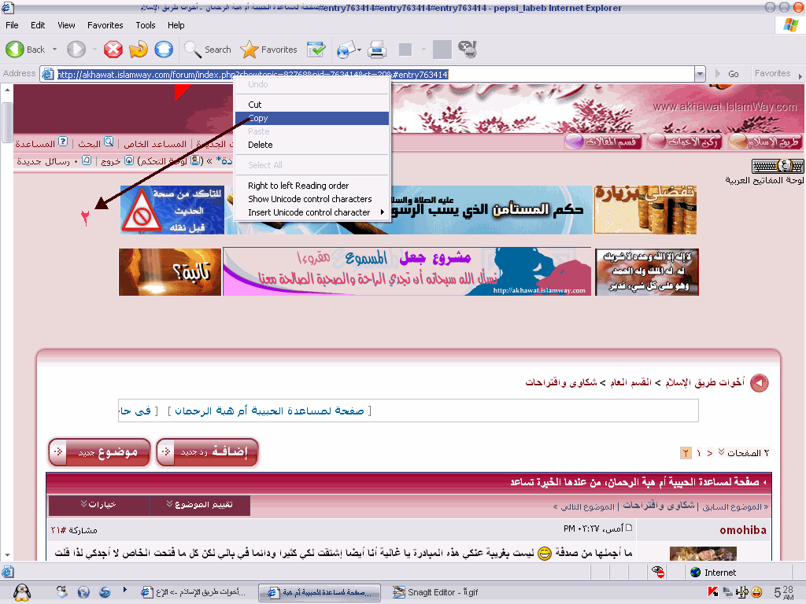Open the طريق الإسلام tab
806x604 pixels.
pos(765,141)
